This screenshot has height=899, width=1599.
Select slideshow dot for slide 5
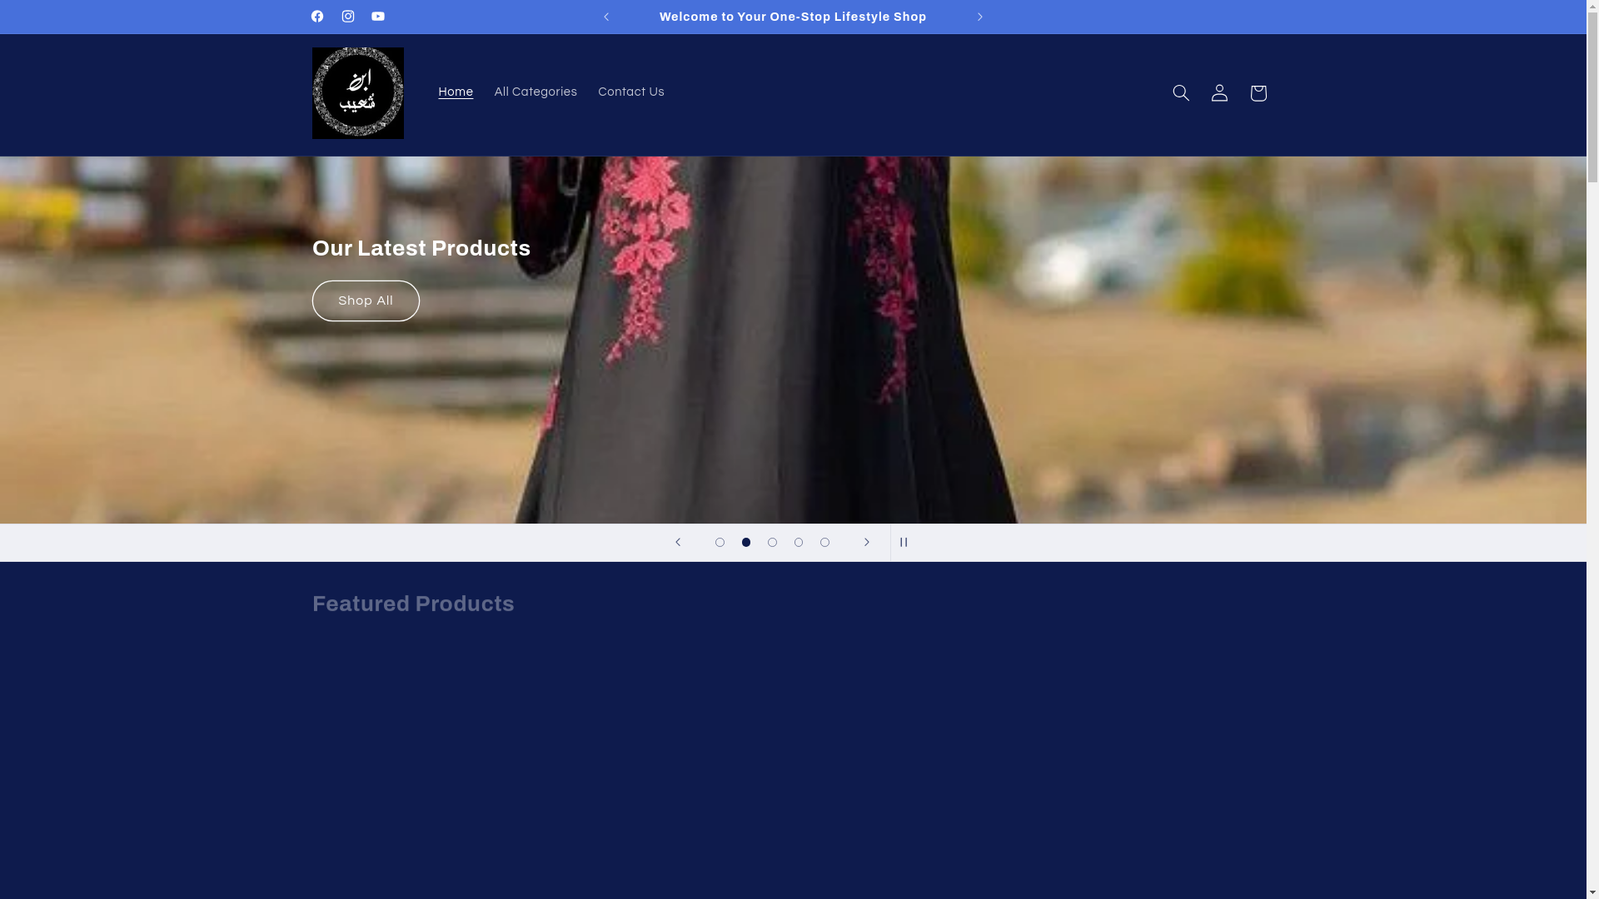[824, 543]
